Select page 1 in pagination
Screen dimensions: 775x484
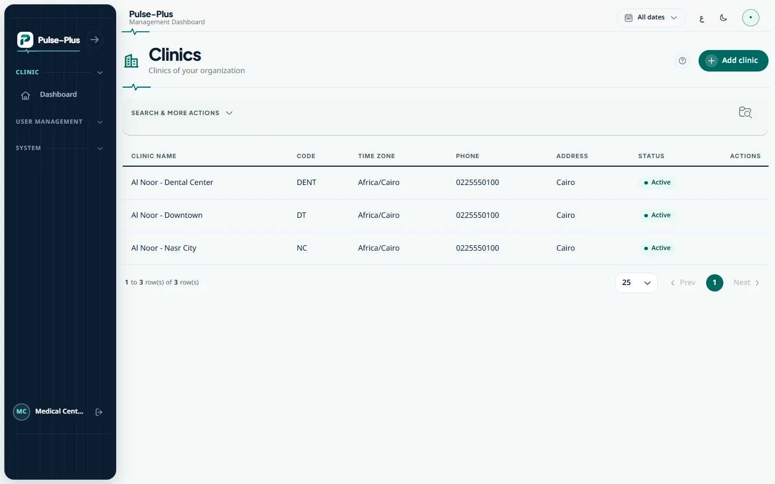pyautogui.click(x=715, y=283)
